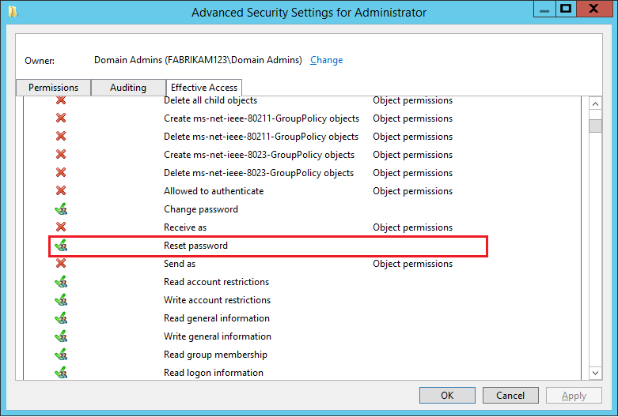Click the Change owner link
This screenshot has height=417, width=618.
[327, 60]
